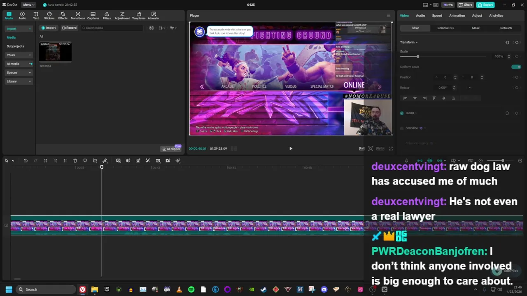Click the Export button

485,5
